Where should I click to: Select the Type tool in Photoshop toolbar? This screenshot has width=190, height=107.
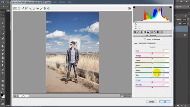tap(3, 73)
